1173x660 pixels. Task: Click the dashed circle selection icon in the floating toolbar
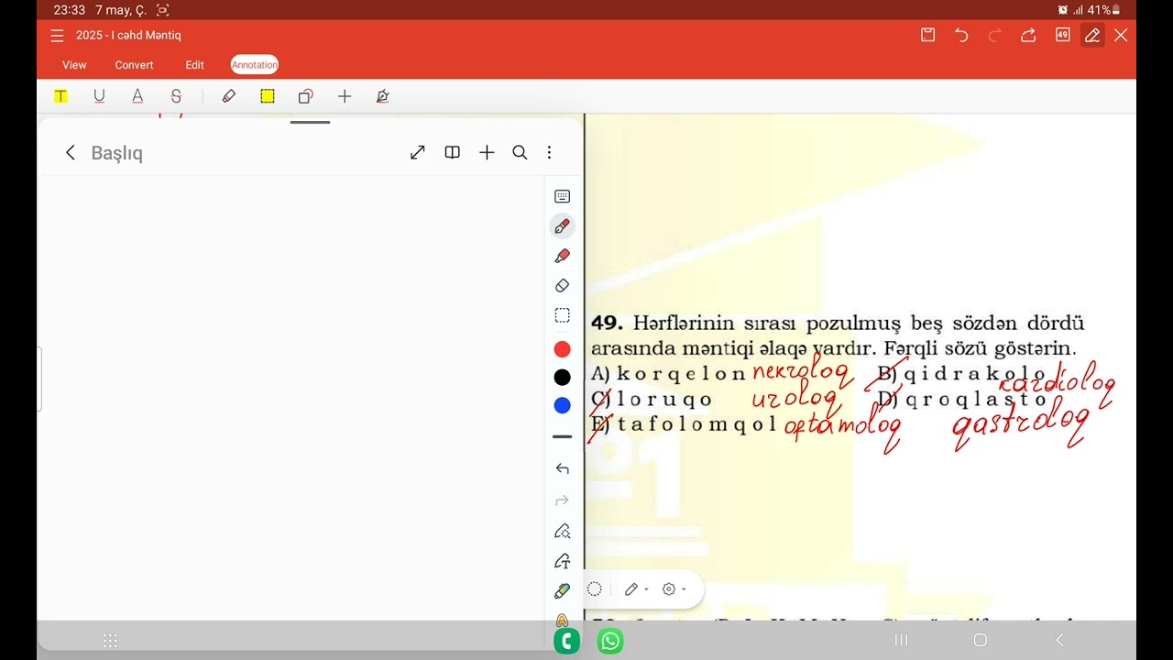(595, 589)
